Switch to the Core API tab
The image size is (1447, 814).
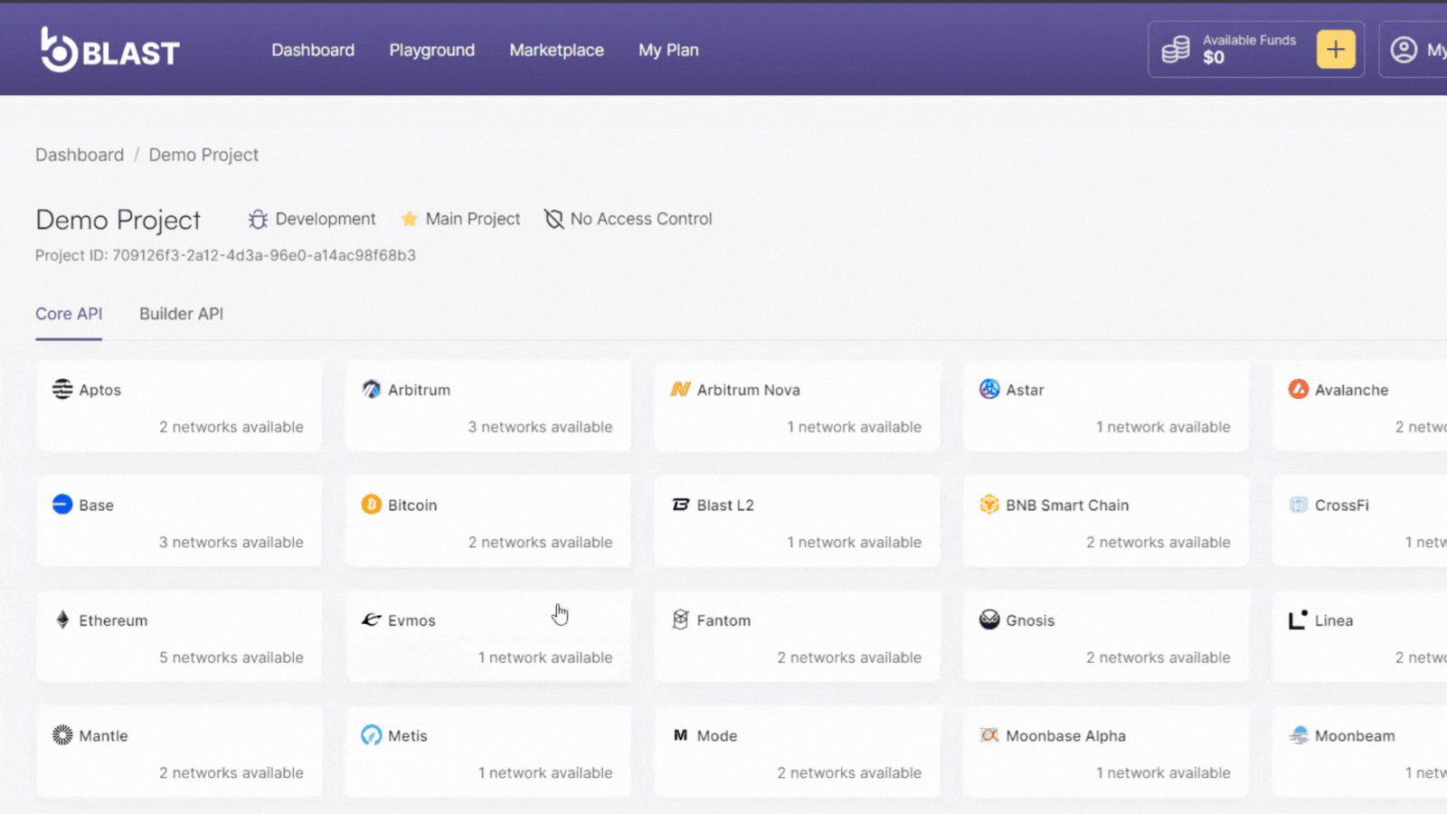[69, 314]
